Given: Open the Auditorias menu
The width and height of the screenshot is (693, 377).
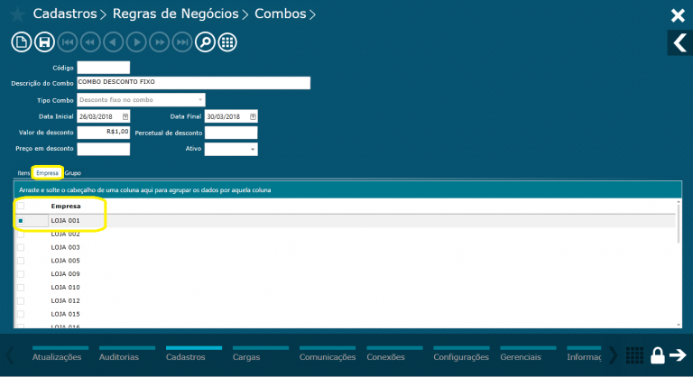Looking at the screenshot, I should [119, 357].
